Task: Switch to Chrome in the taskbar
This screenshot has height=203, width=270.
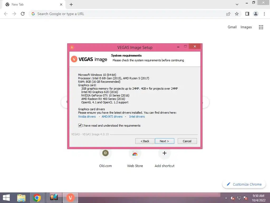Action: (37, 198)
